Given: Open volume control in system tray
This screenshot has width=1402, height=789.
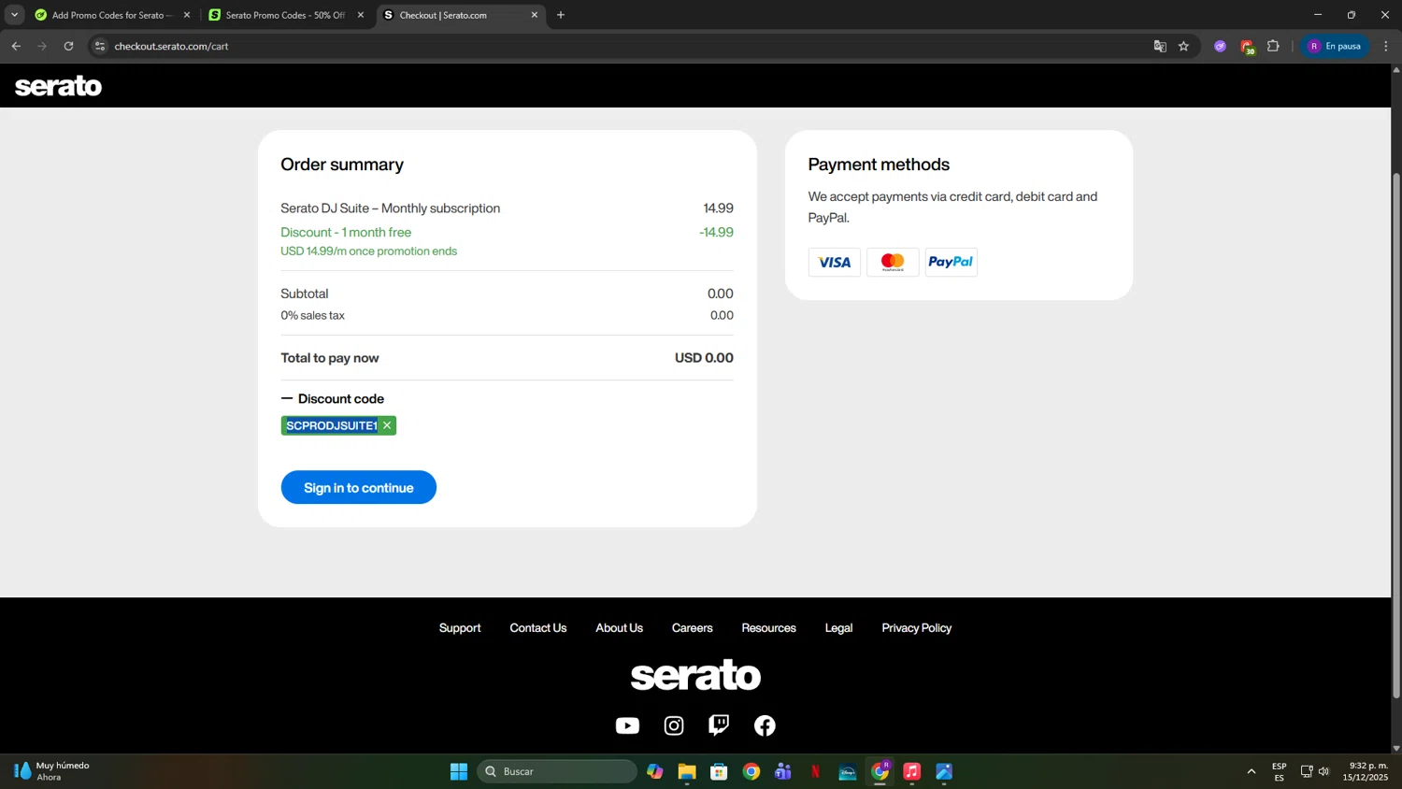Looking at the screenshot, I should pos(1323,771).
